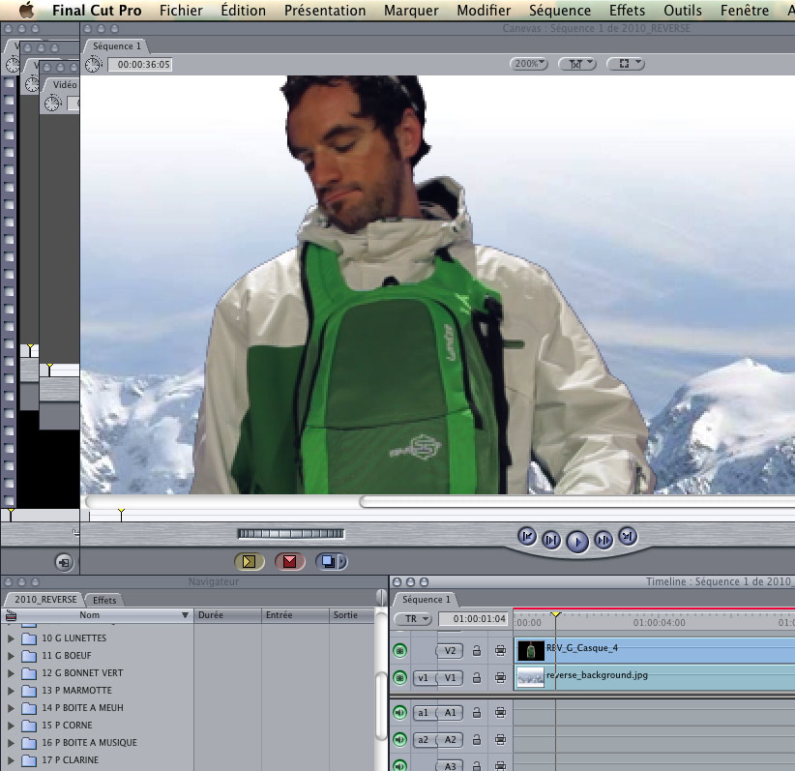Click the Canvas jog control

coord(291,534)
